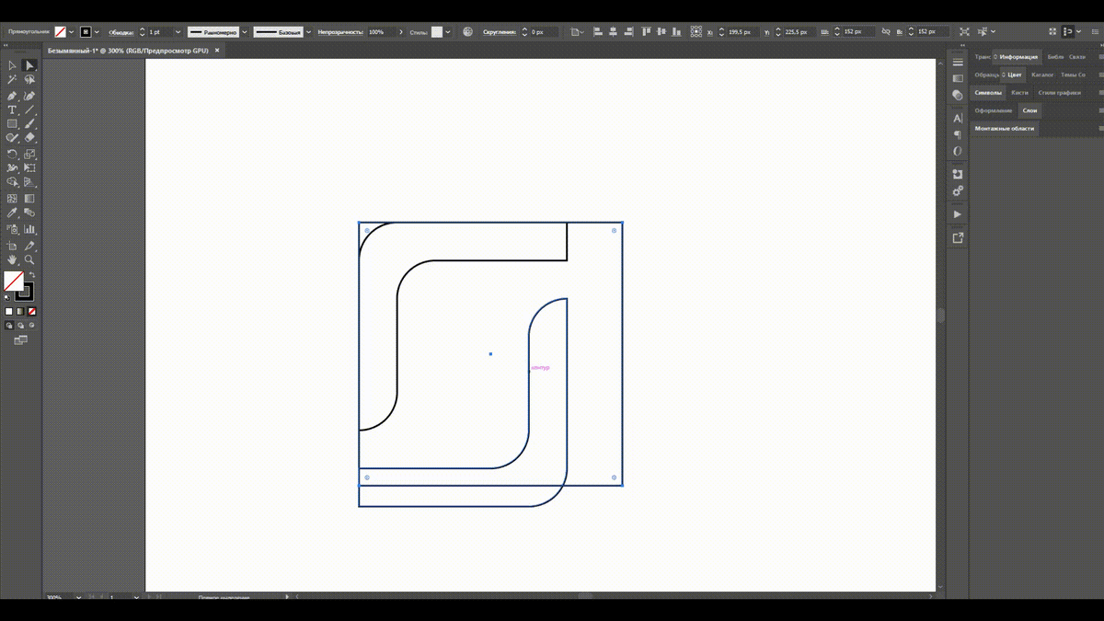This screenshot has height=621, width=1104.
Task: Enable Draw Inside mode
Action: click(31, 325)
